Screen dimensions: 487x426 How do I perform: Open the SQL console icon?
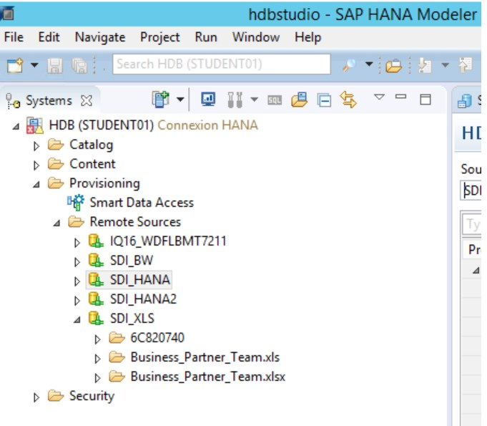(x=275, y=100)
